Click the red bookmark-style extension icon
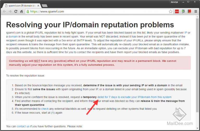 (189, 11)
